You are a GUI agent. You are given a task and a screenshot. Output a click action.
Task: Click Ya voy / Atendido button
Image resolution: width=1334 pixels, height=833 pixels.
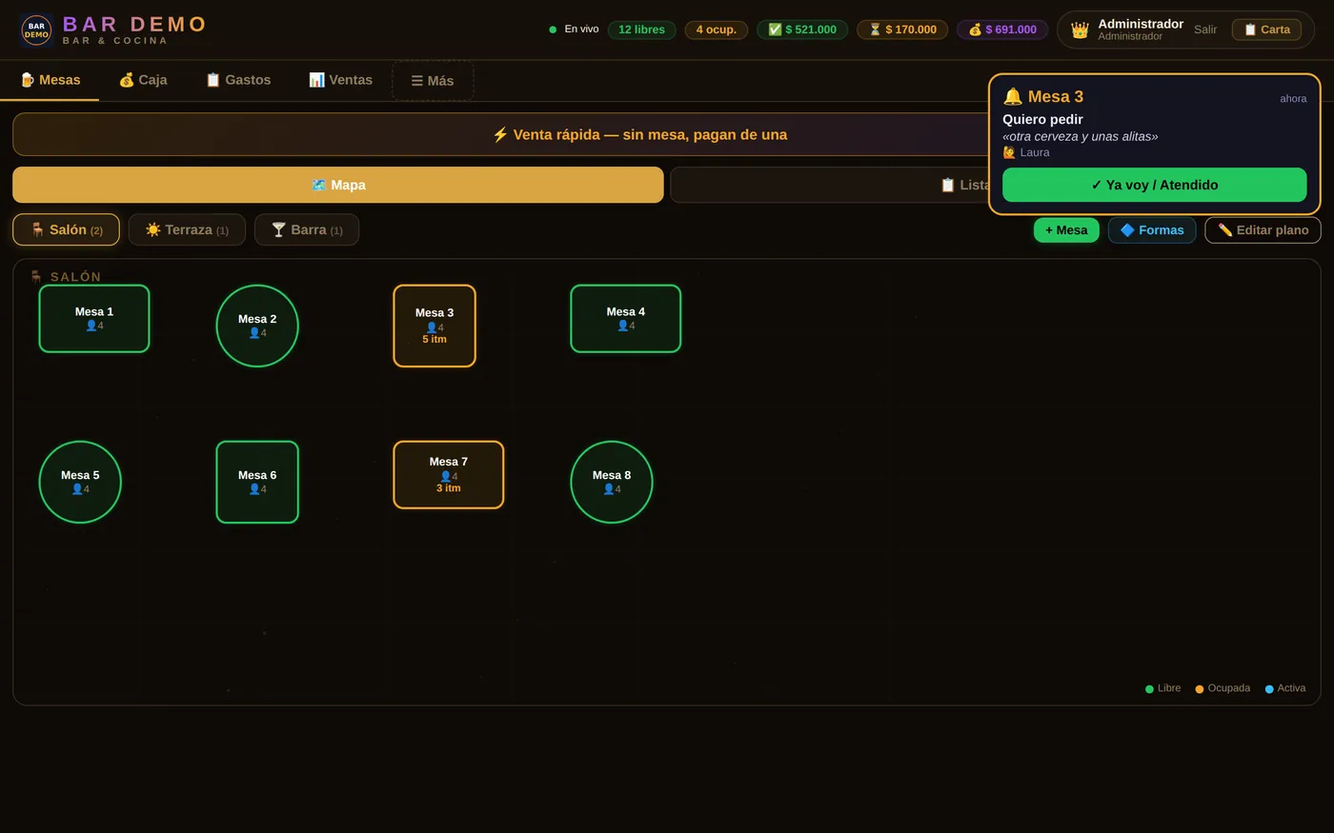click(x=1154, y=185)
